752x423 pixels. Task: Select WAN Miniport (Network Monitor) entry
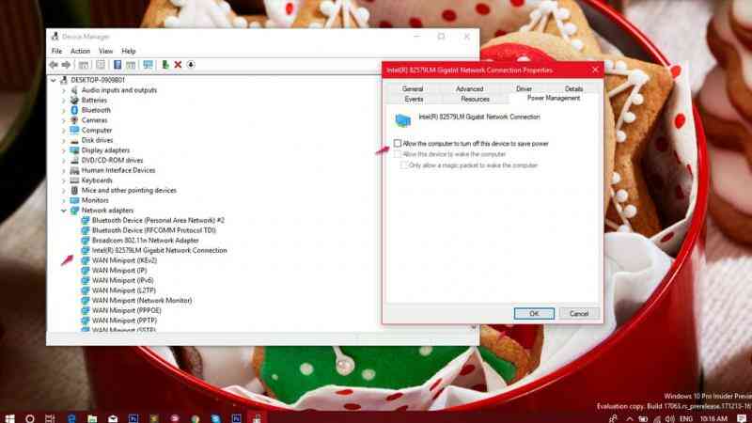coord(142,300)
